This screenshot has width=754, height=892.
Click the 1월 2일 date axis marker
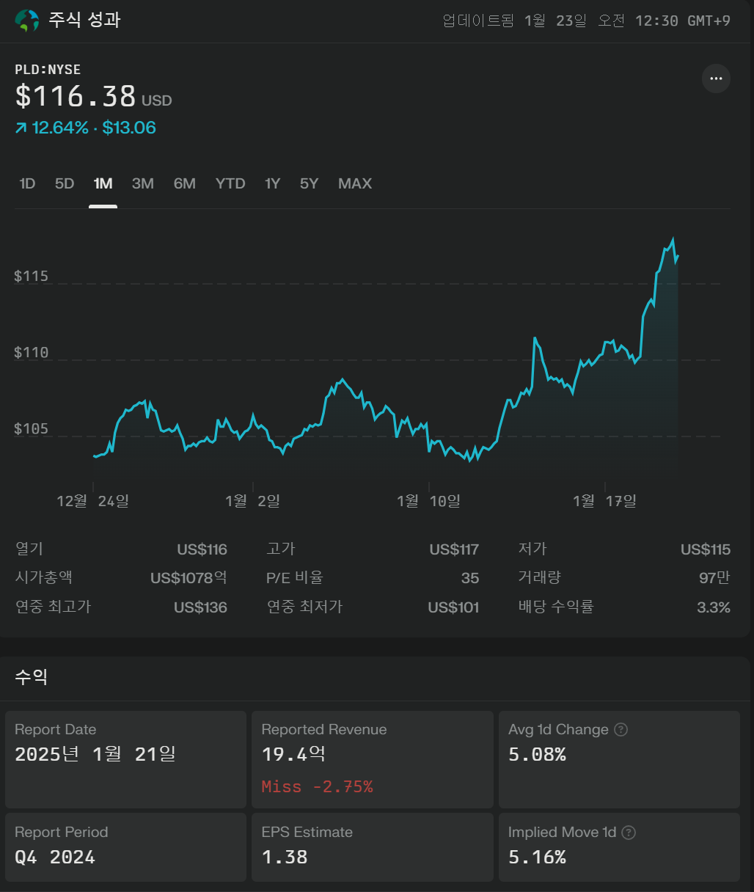[x=252, y=501]
